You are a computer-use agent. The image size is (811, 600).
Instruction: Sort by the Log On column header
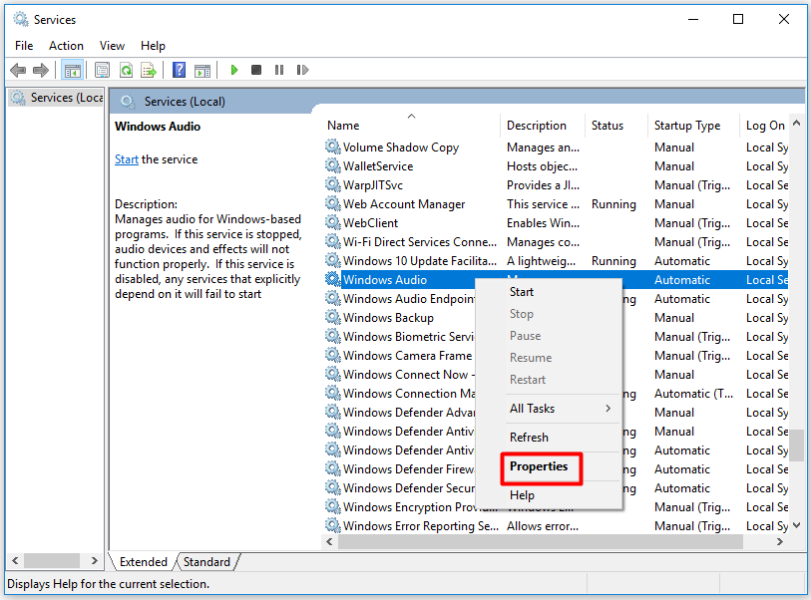point(764,126)
